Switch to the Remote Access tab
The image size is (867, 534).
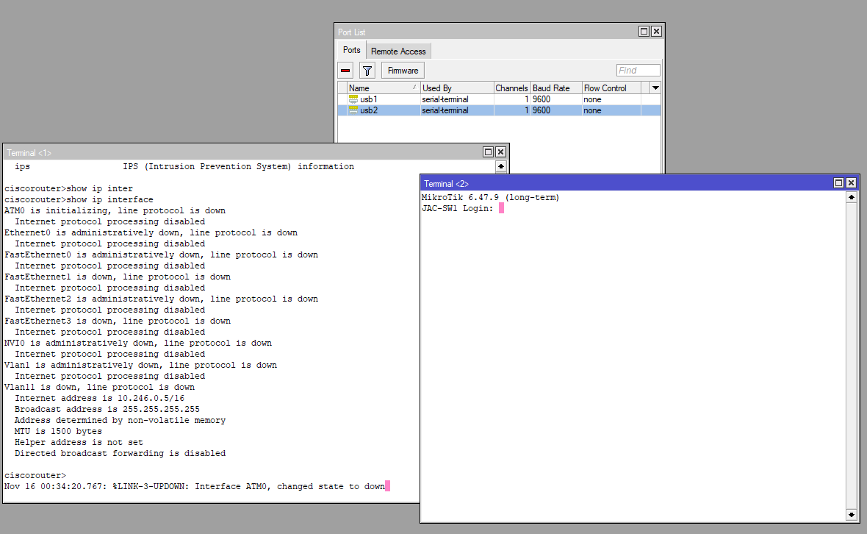[x=398, y=51]
